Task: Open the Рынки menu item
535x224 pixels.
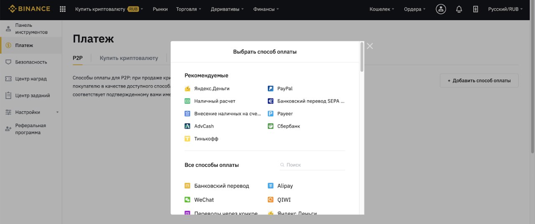Action: pos(160,9)
